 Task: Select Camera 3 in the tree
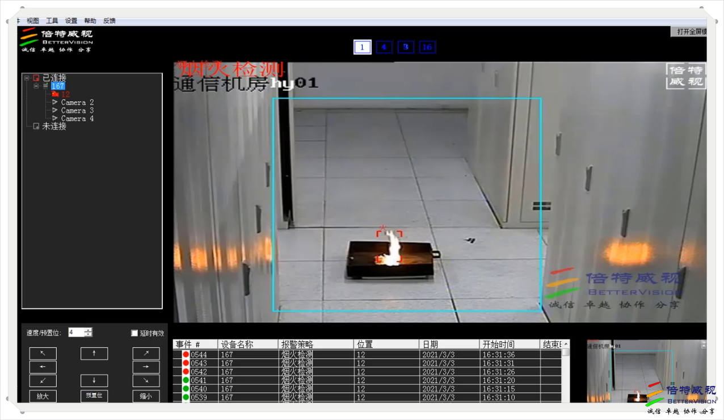77,111
